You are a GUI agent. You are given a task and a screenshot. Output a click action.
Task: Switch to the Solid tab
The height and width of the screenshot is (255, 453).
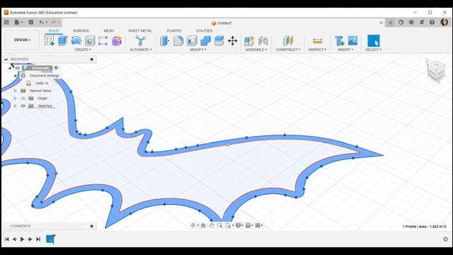click(54, 30)
